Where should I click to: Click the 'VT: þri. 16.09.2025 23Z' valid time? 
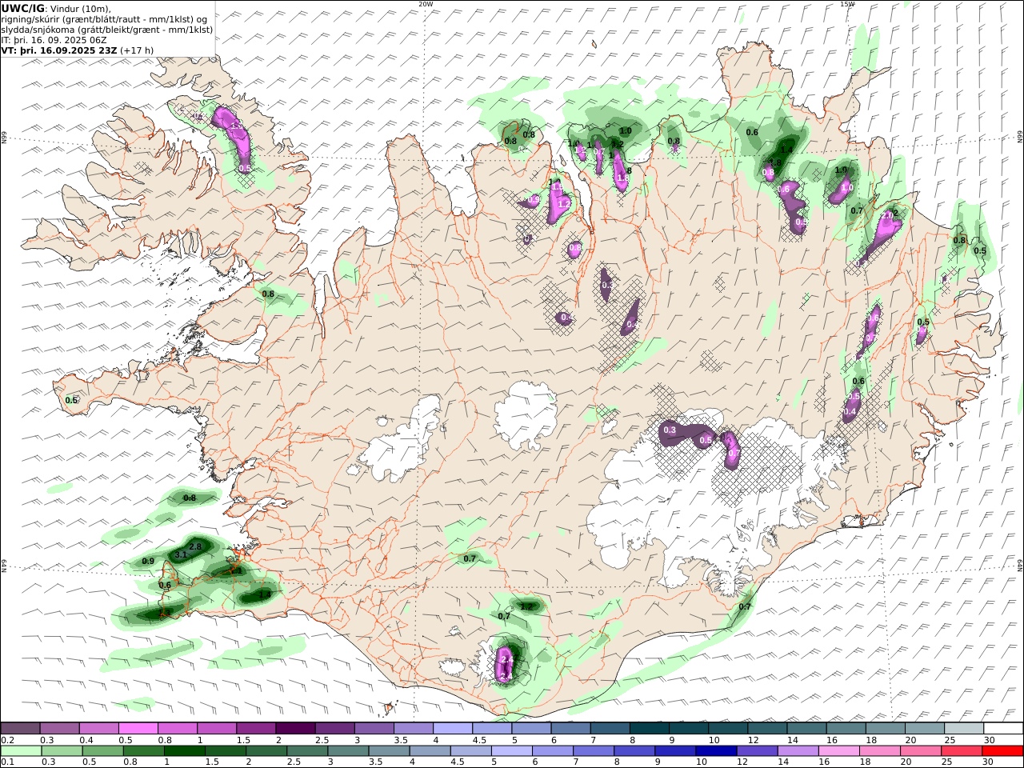(x=59, y=50)
